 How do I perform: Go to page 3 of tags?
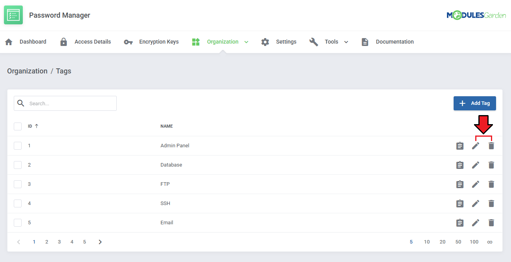coord(59,242)
